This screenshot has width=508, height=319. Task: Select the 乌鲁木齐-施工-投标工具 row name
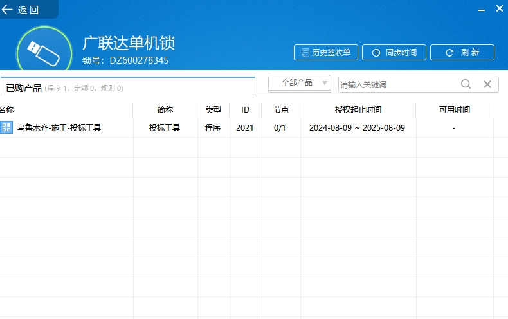coord(59,128)
